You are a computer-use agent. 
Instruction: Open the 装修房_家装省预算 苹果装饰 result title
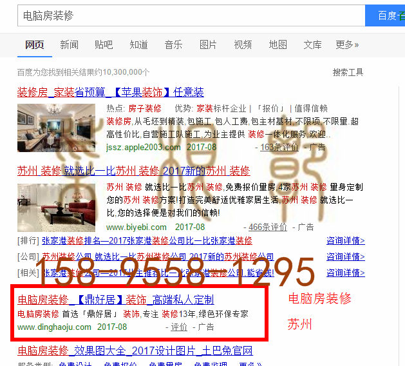[x=111, y=92]
